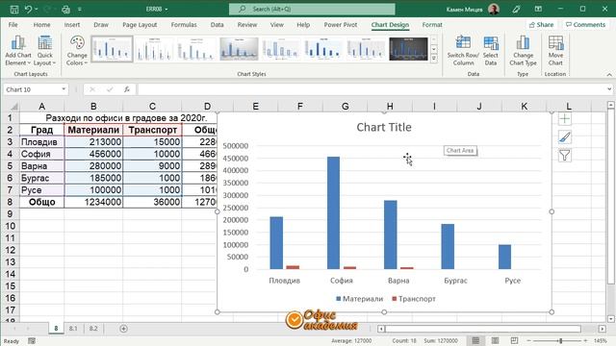Select all cells via corner triangle
The height and width of the screenshot is (346, 616).
pos(13,107)
